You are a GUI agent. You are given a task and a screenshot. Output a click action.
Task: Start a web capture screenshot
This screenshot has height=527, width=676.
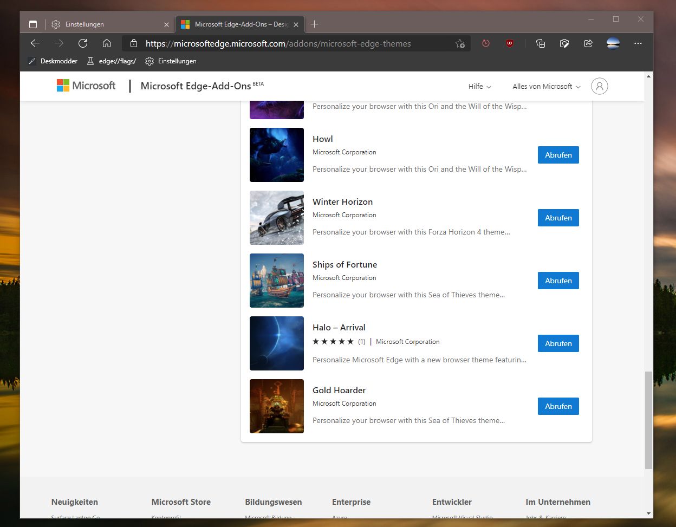[x=564, y=43]
